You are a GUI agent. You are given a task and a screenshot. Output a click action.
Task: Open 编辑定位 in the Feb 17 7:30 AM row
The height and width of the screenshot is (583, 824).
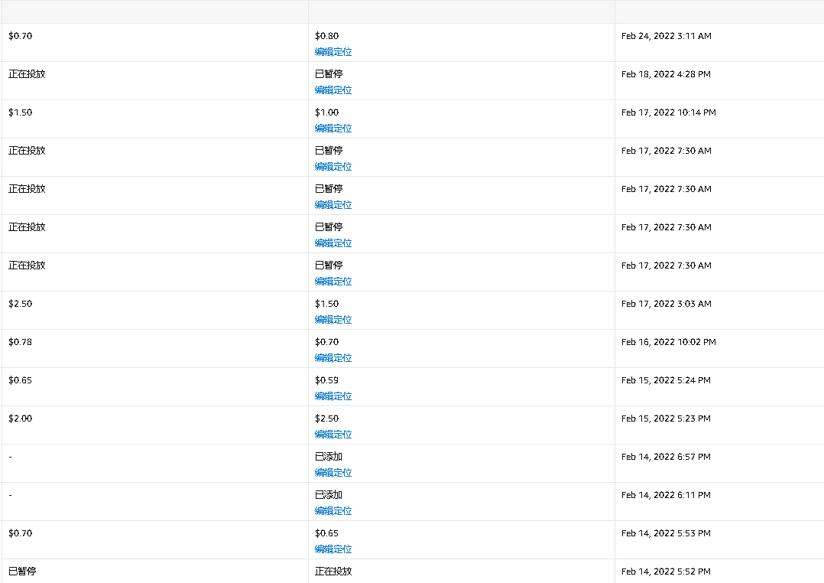[333, 166]
